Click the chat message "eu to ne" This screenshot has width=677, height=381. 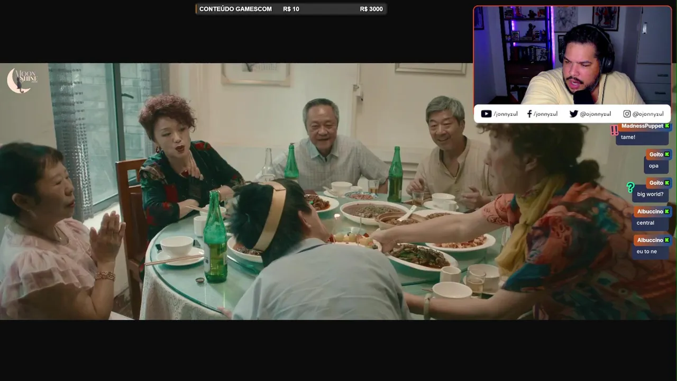tap(646, 251)
